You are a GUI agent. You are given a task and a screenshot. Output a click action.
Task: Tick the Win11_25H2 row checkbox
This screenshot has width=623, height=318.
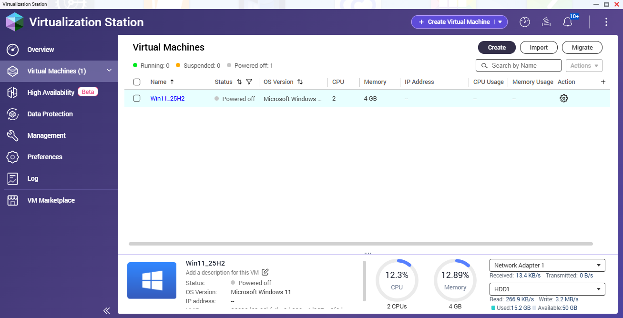click(x=137, y=98)
